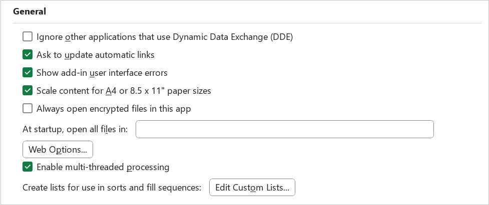The width and height of the screenshot is (489, 205).
Task: Click the 'Scale content for A4' label text
Action: 124,91
